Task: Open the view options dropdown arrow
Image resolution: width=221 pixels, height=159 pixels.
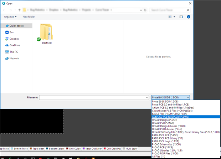Action: (x=174, y=17)
